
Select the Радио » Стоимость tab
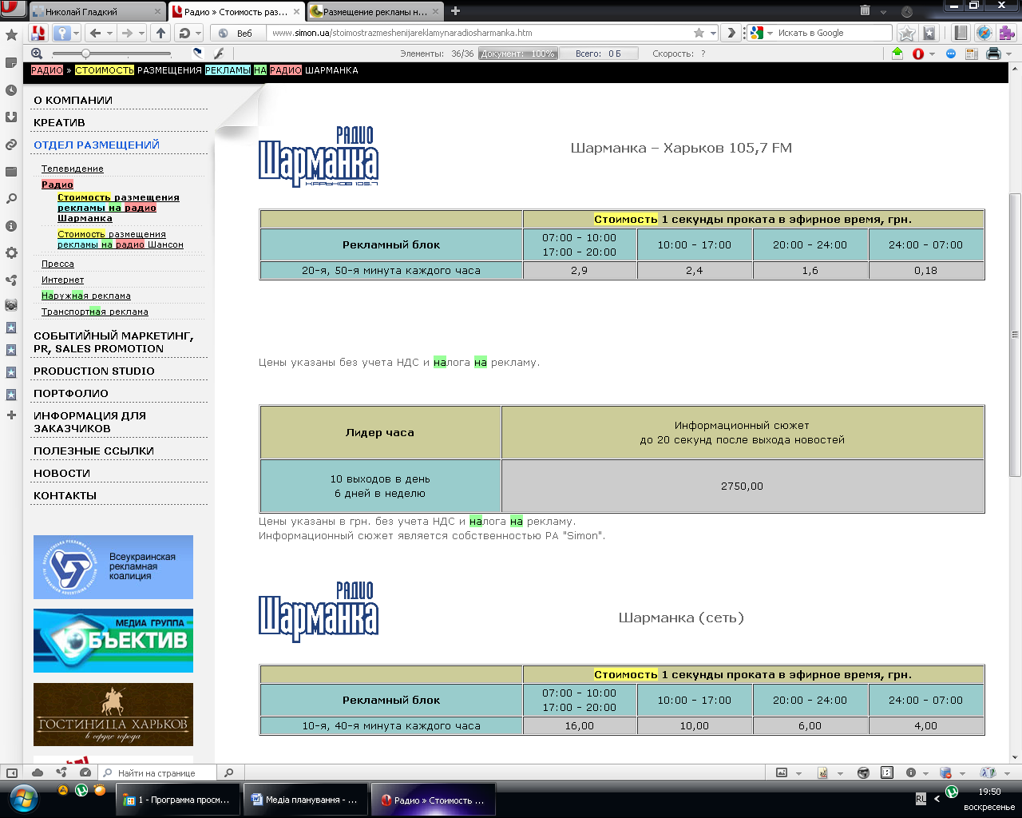[237, 11]
